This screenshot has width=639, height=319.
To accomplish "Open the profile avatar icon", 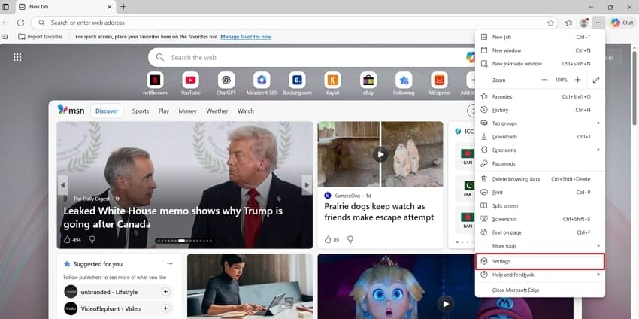I will 584,23.
